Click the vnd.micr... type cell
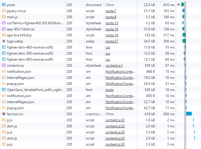This screenshot has width=201, height=149. [x=94, y=114]
